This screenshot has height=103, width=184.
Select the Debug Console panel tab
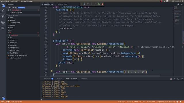[72, 78]
